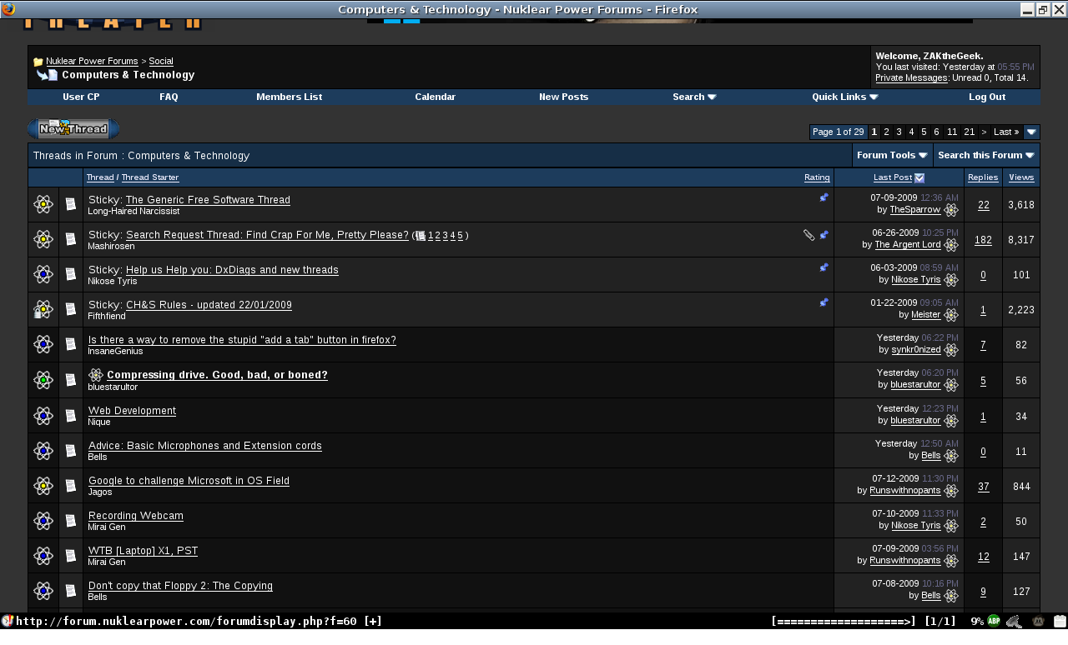This screenshot has height=645, width=1068.
Task: Click post icon of Web Development thread
Action: point(71,416)
